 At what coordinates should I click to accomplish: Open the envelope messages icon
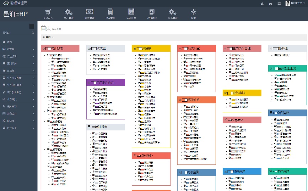pos(271,4)
